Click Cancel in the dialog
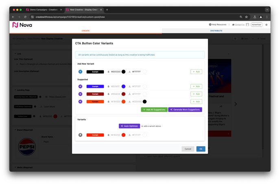280x184 pixels. click(188, 149)
